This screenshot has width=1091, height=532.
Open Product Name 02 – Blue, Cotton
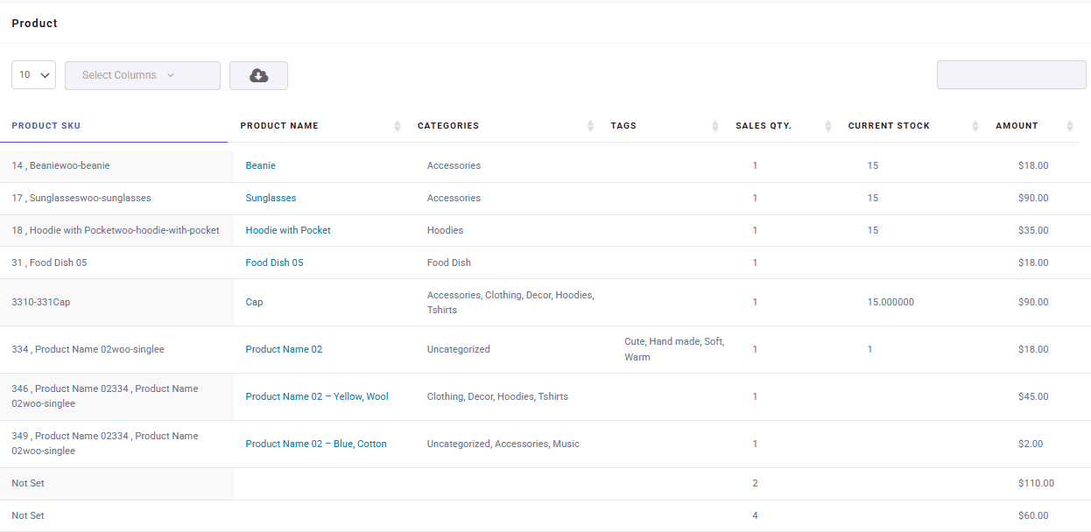(x=316, y=444)
